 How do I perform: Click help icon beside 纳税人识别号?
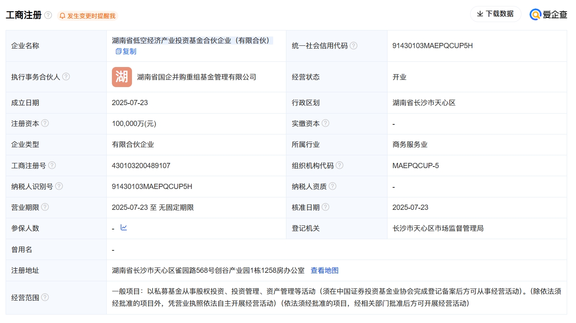59,186
